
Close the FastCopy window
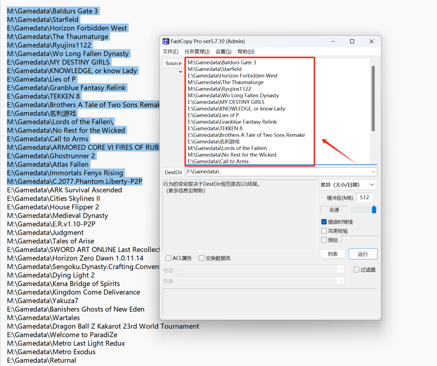pyautogui.click(x=371, y=41)
